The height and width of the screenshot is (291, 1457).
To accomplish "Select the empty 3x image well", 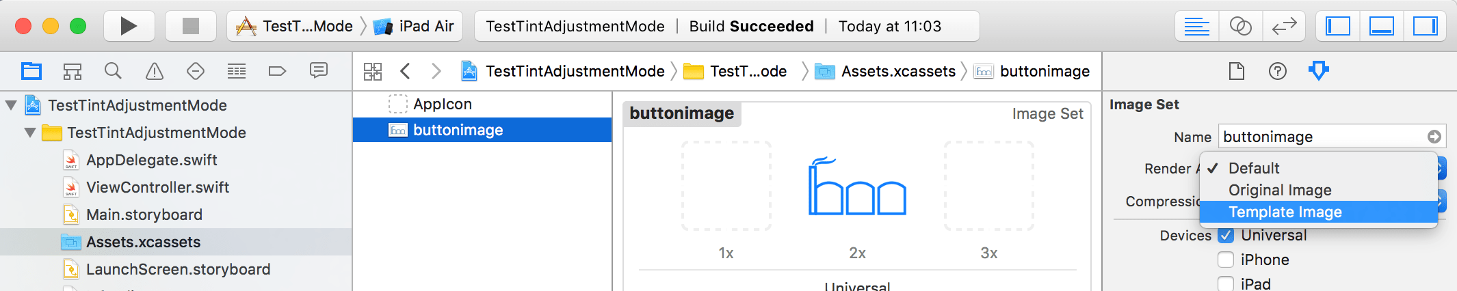I will pos(989,186).
